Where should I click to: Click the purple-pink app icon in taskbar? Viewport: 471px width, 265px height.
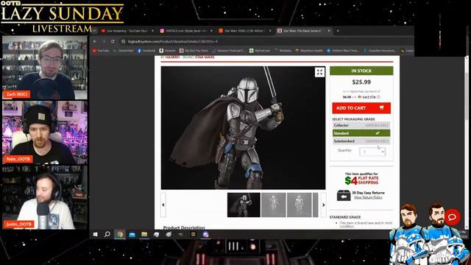pos(205,234)
